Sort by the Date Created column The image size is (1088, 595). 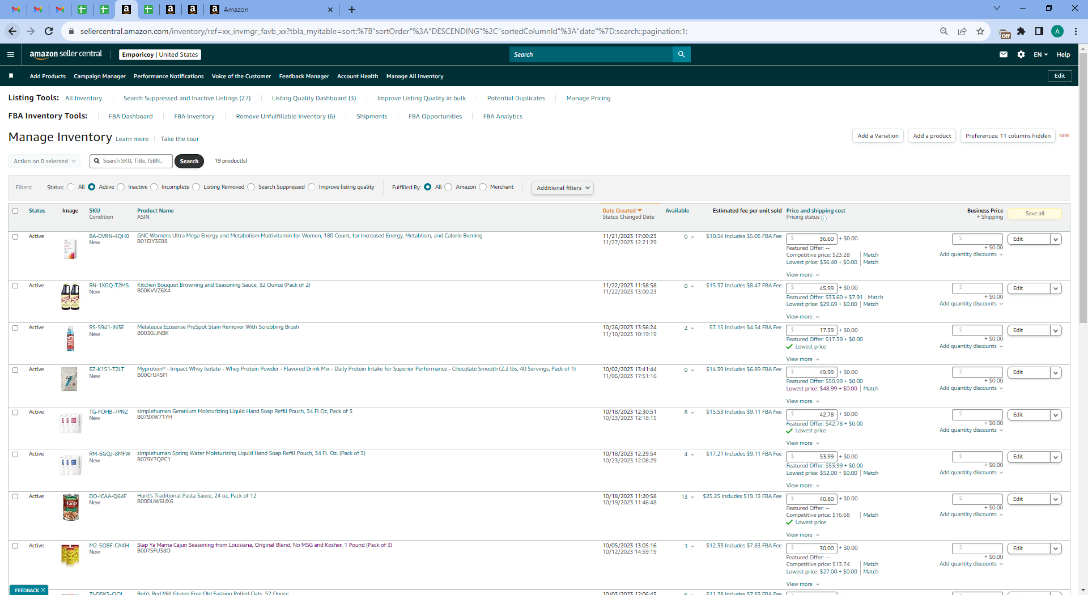click(x=622, y=211)
